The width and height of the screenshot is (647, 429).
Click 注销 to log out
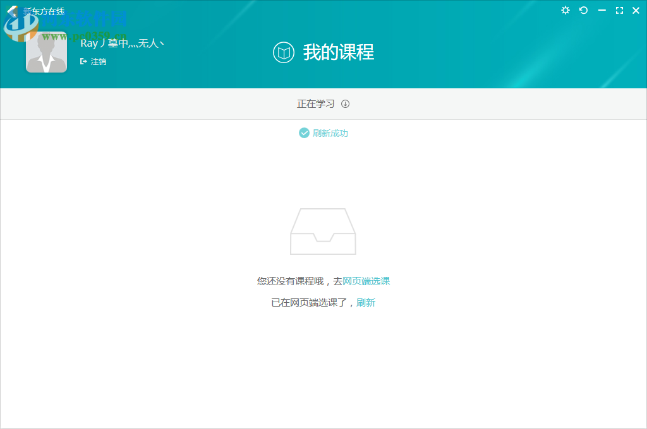click(99, 61)
